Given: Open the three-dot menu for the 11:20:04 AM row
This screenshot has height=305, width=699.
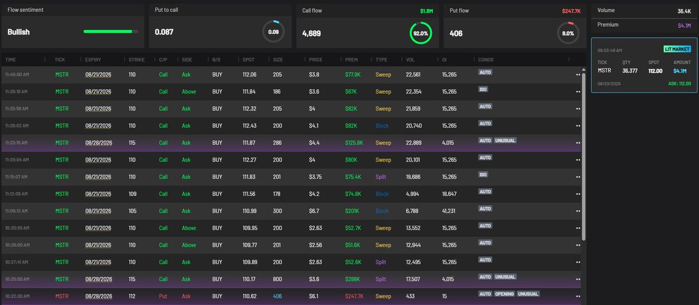Looking at the screenshot, I should (578, 160).
